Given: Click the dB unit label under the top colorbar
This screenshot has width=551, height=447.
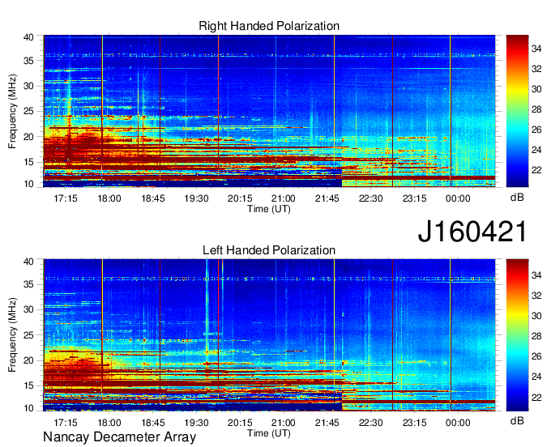Looking at the screenshot, I should 517,198.
